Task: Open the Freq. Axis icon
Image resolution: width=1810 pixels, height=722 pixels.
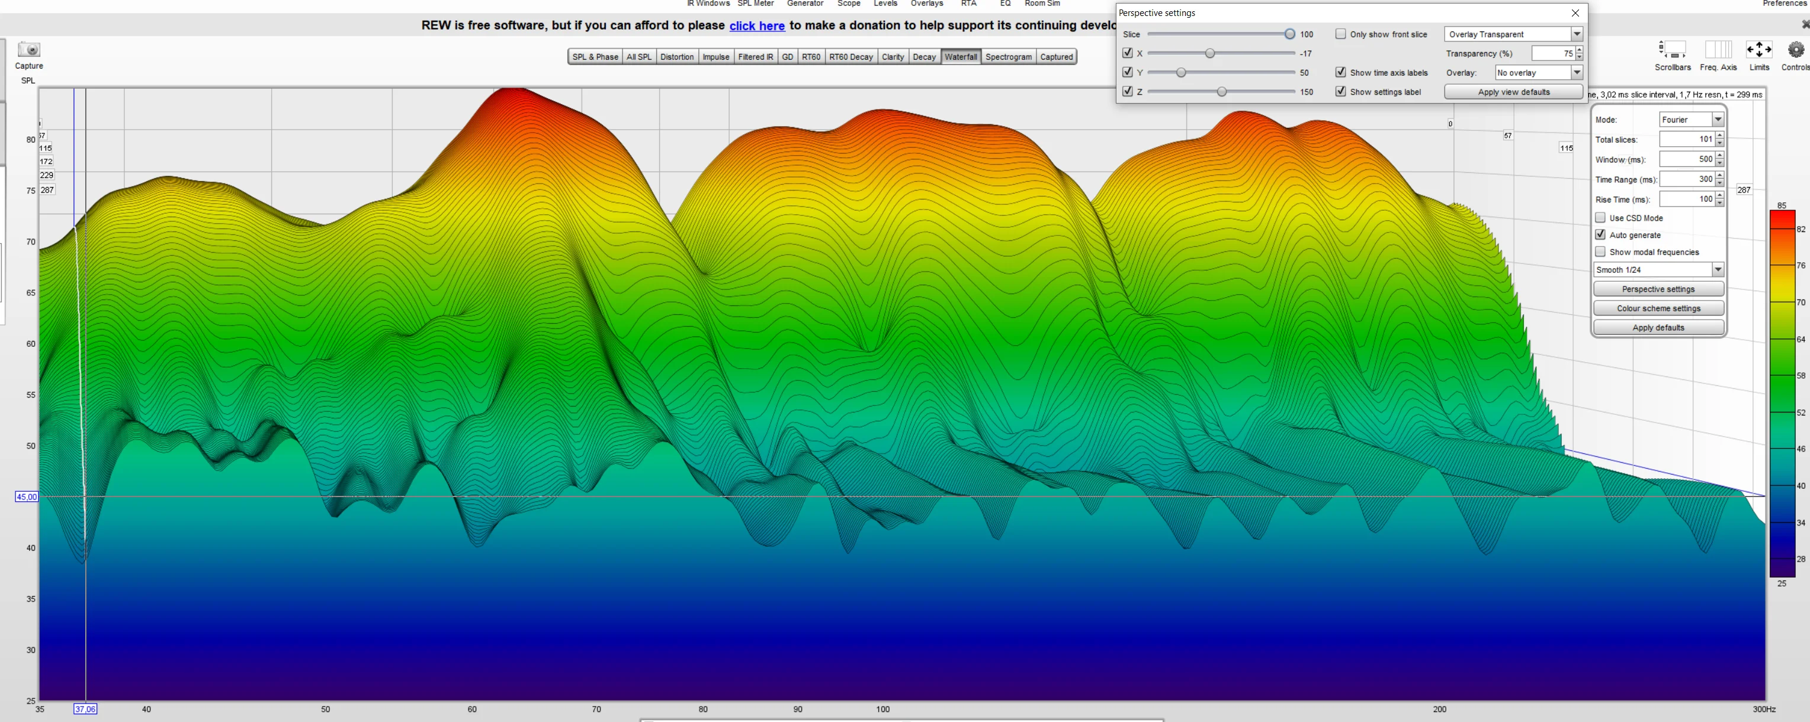Action: click(x=1718, y=50)
